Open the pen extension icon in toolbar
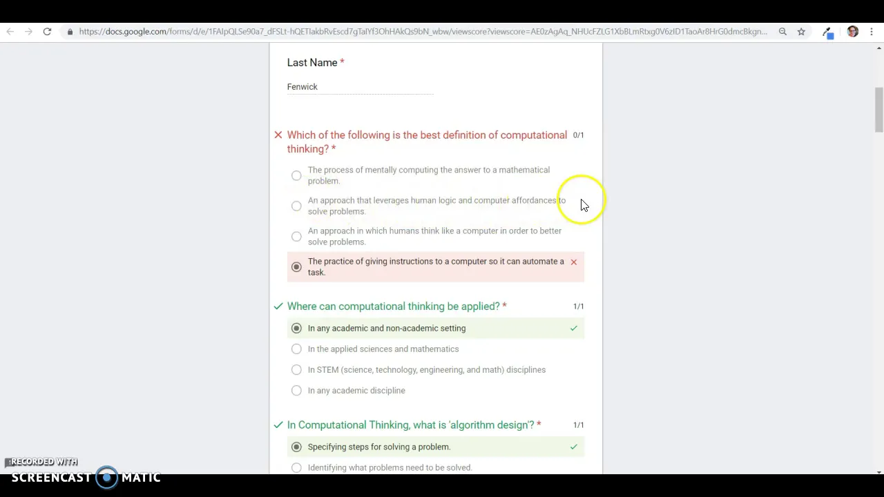The image size is (884, 497). 827,32
